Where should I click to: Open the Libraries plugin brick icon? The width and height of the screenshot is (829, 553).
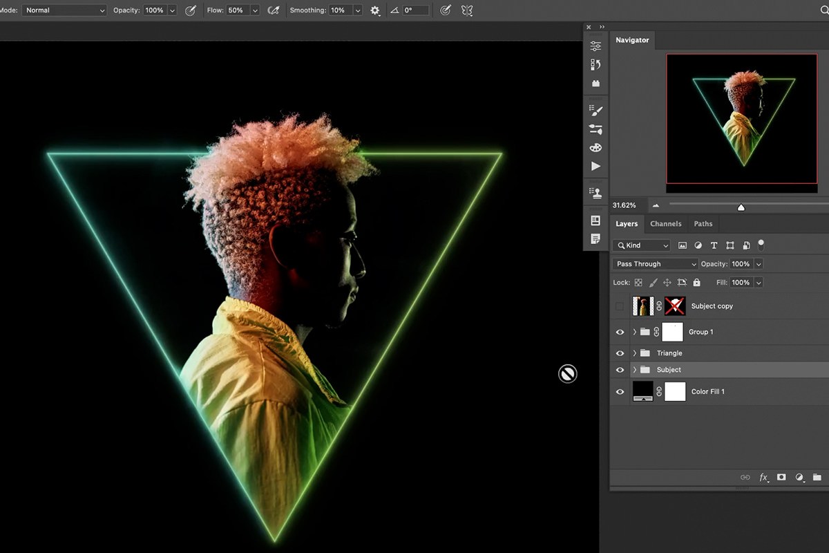(595, 84)
